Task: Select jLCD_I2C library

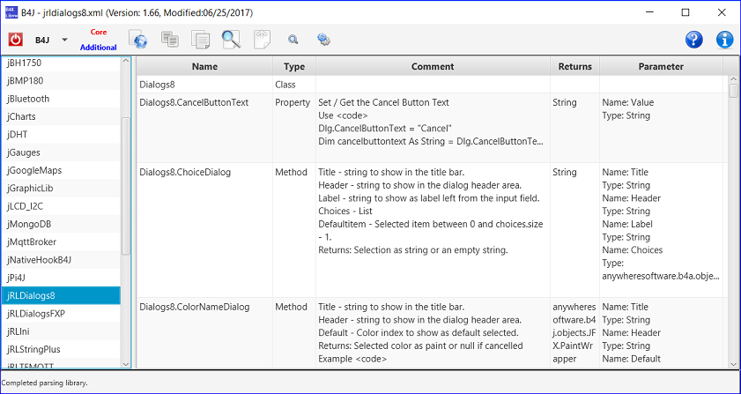Action: click(x=61, y=206)
